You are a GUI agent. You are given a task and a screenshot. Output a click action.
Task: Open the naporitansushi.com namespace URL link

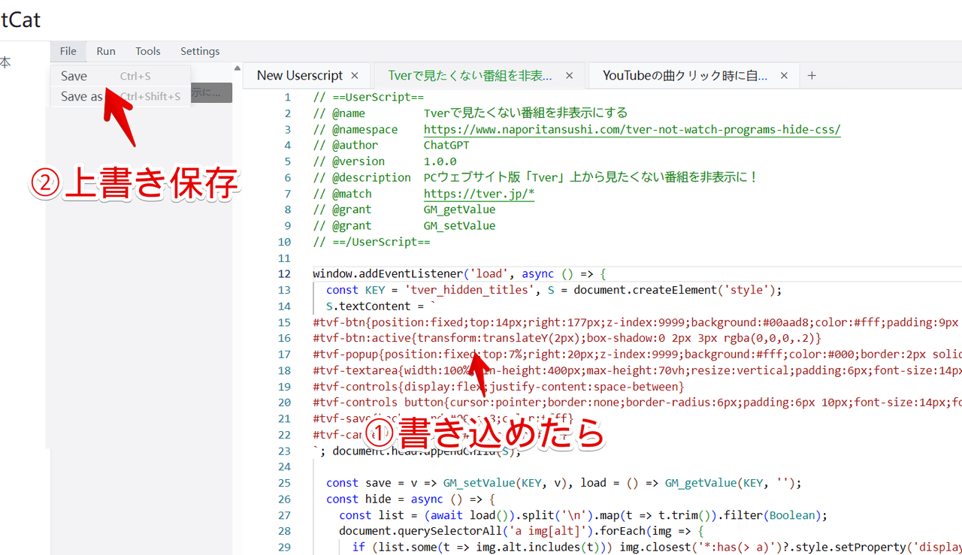pyautogui.click(x=632, y=130)
